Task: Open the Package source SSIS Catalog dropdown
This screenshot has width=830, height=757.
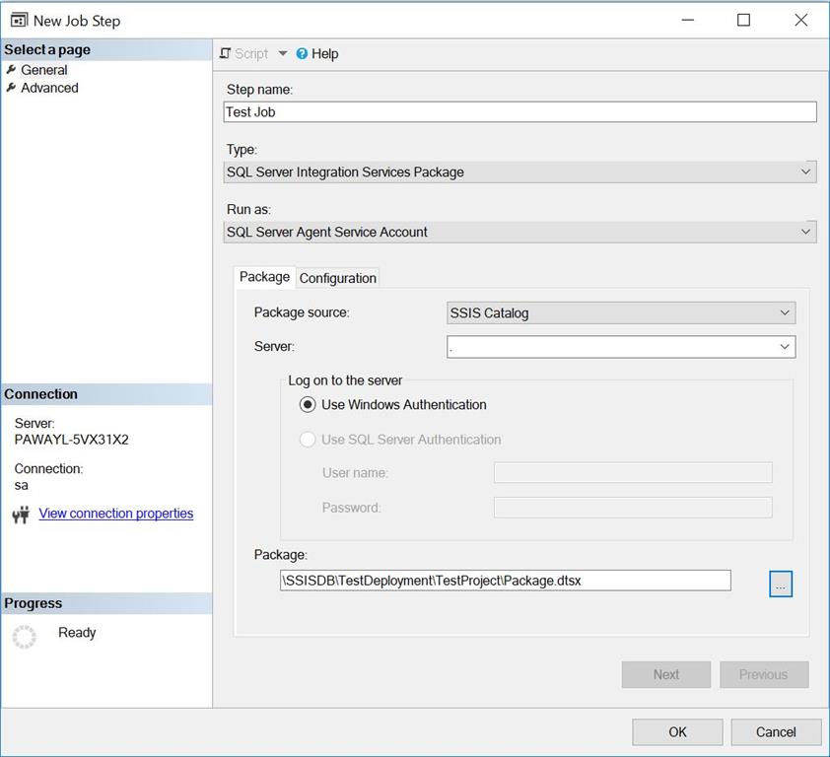Action: [x=621, y=312]
